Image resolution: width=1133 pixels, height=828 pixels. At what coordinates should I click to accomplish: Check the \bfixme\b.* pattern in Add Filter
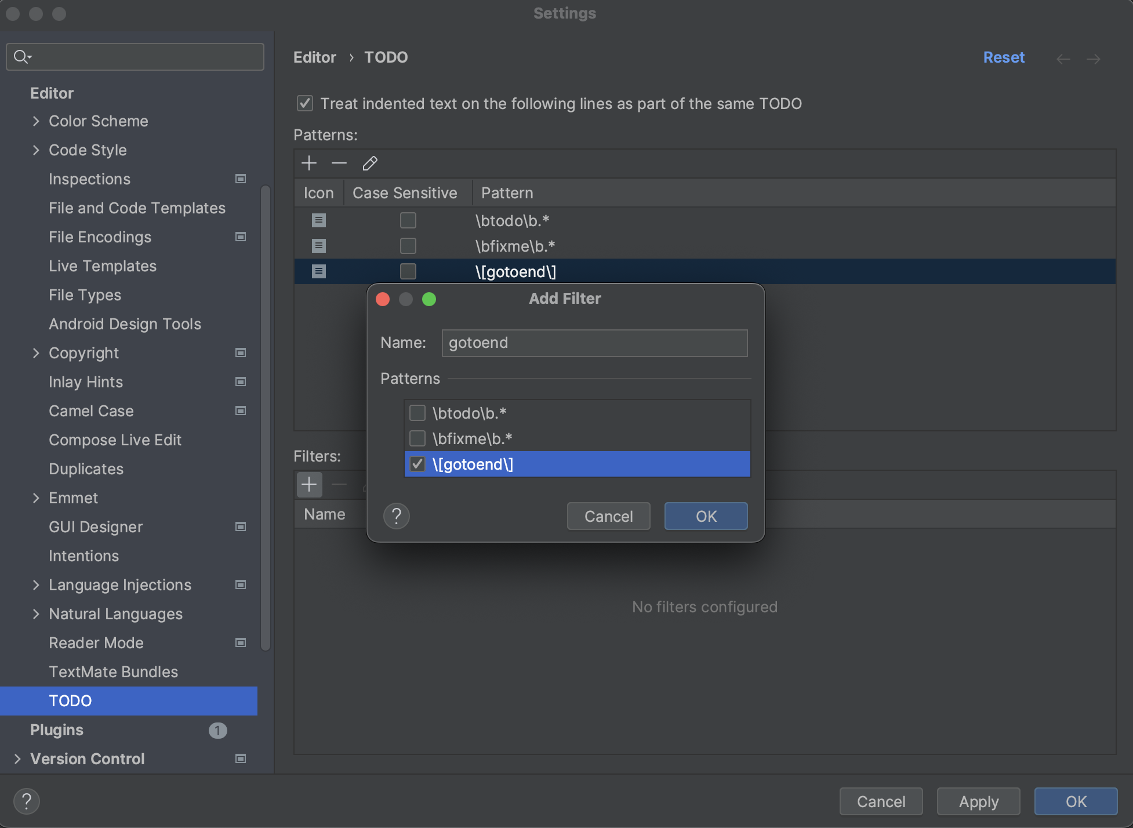pyautogui.click(x=417, y=438)
